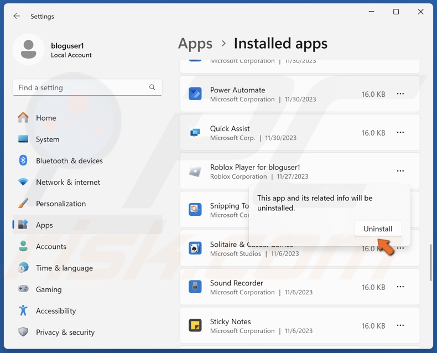Click Sticky Notes 16.0 KB size
This screenshot has height=353, width=437.
coord(373,326)
